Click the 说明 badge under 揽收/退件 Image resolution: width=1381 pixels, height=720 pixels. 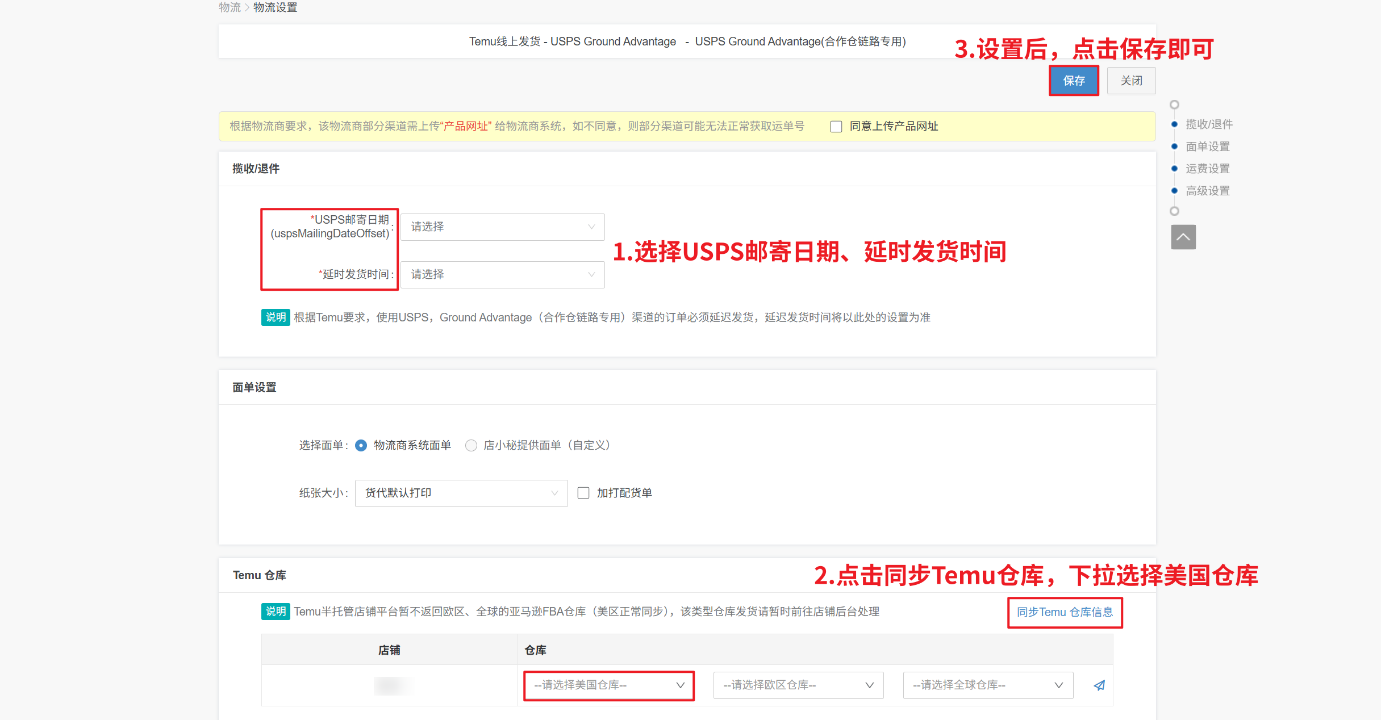pos(276,317)
